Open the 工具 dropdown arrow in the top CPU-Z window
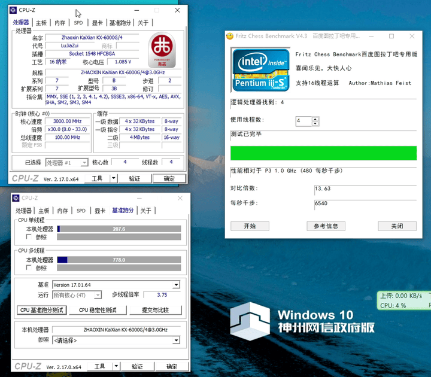 point(114,178)
